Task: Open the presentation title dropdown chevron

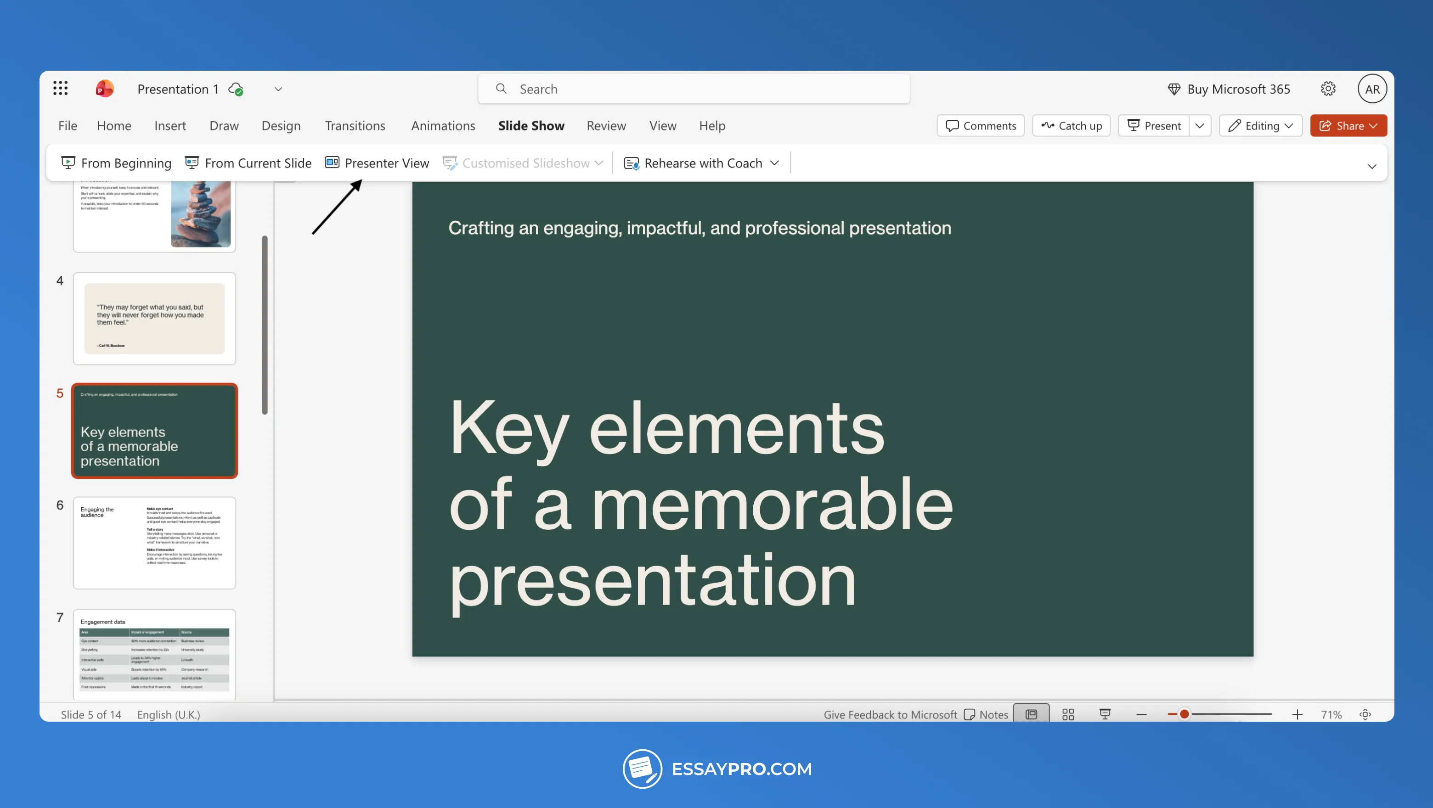Action: click(278, 89)
